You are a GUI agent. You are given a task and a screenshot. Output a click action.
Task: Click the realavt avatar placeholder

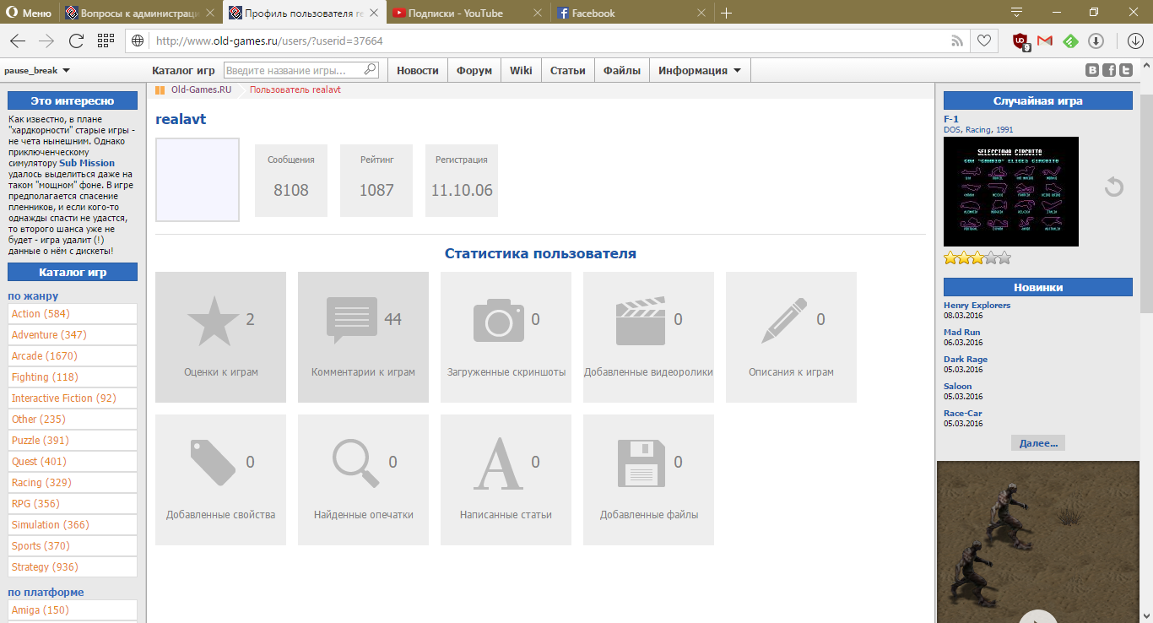pyautogui.click(x=198, y=180)
